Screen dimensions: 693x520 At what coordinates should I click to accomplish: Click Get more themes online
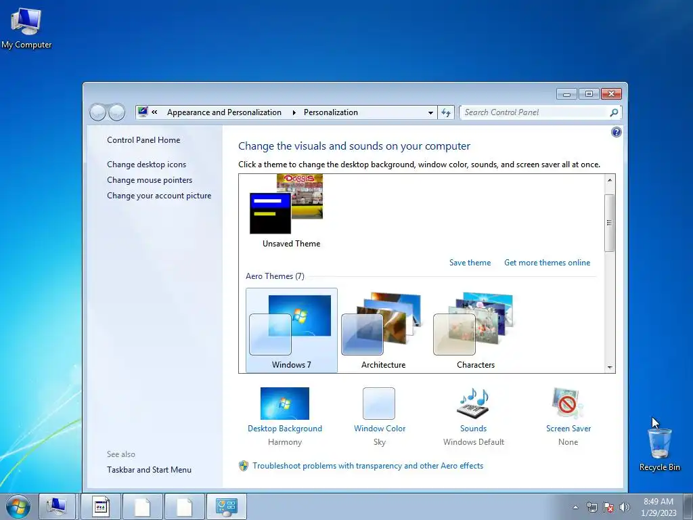coord(547,263)
